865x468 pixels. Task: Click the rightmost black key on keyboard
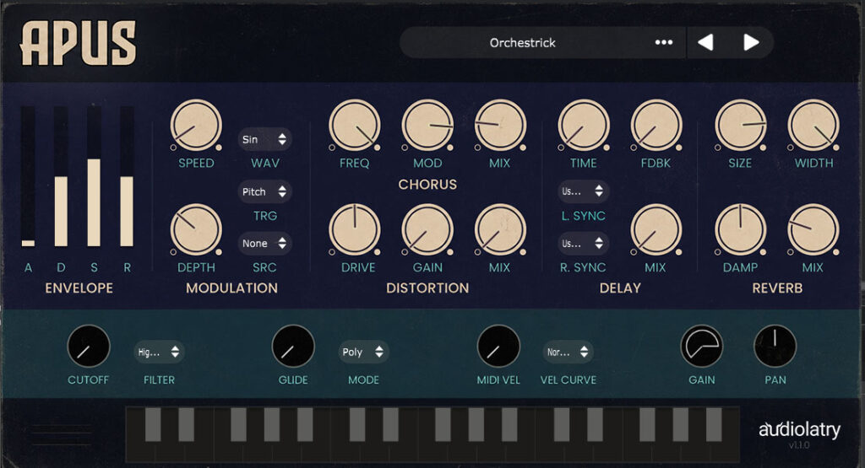[714, 424]
